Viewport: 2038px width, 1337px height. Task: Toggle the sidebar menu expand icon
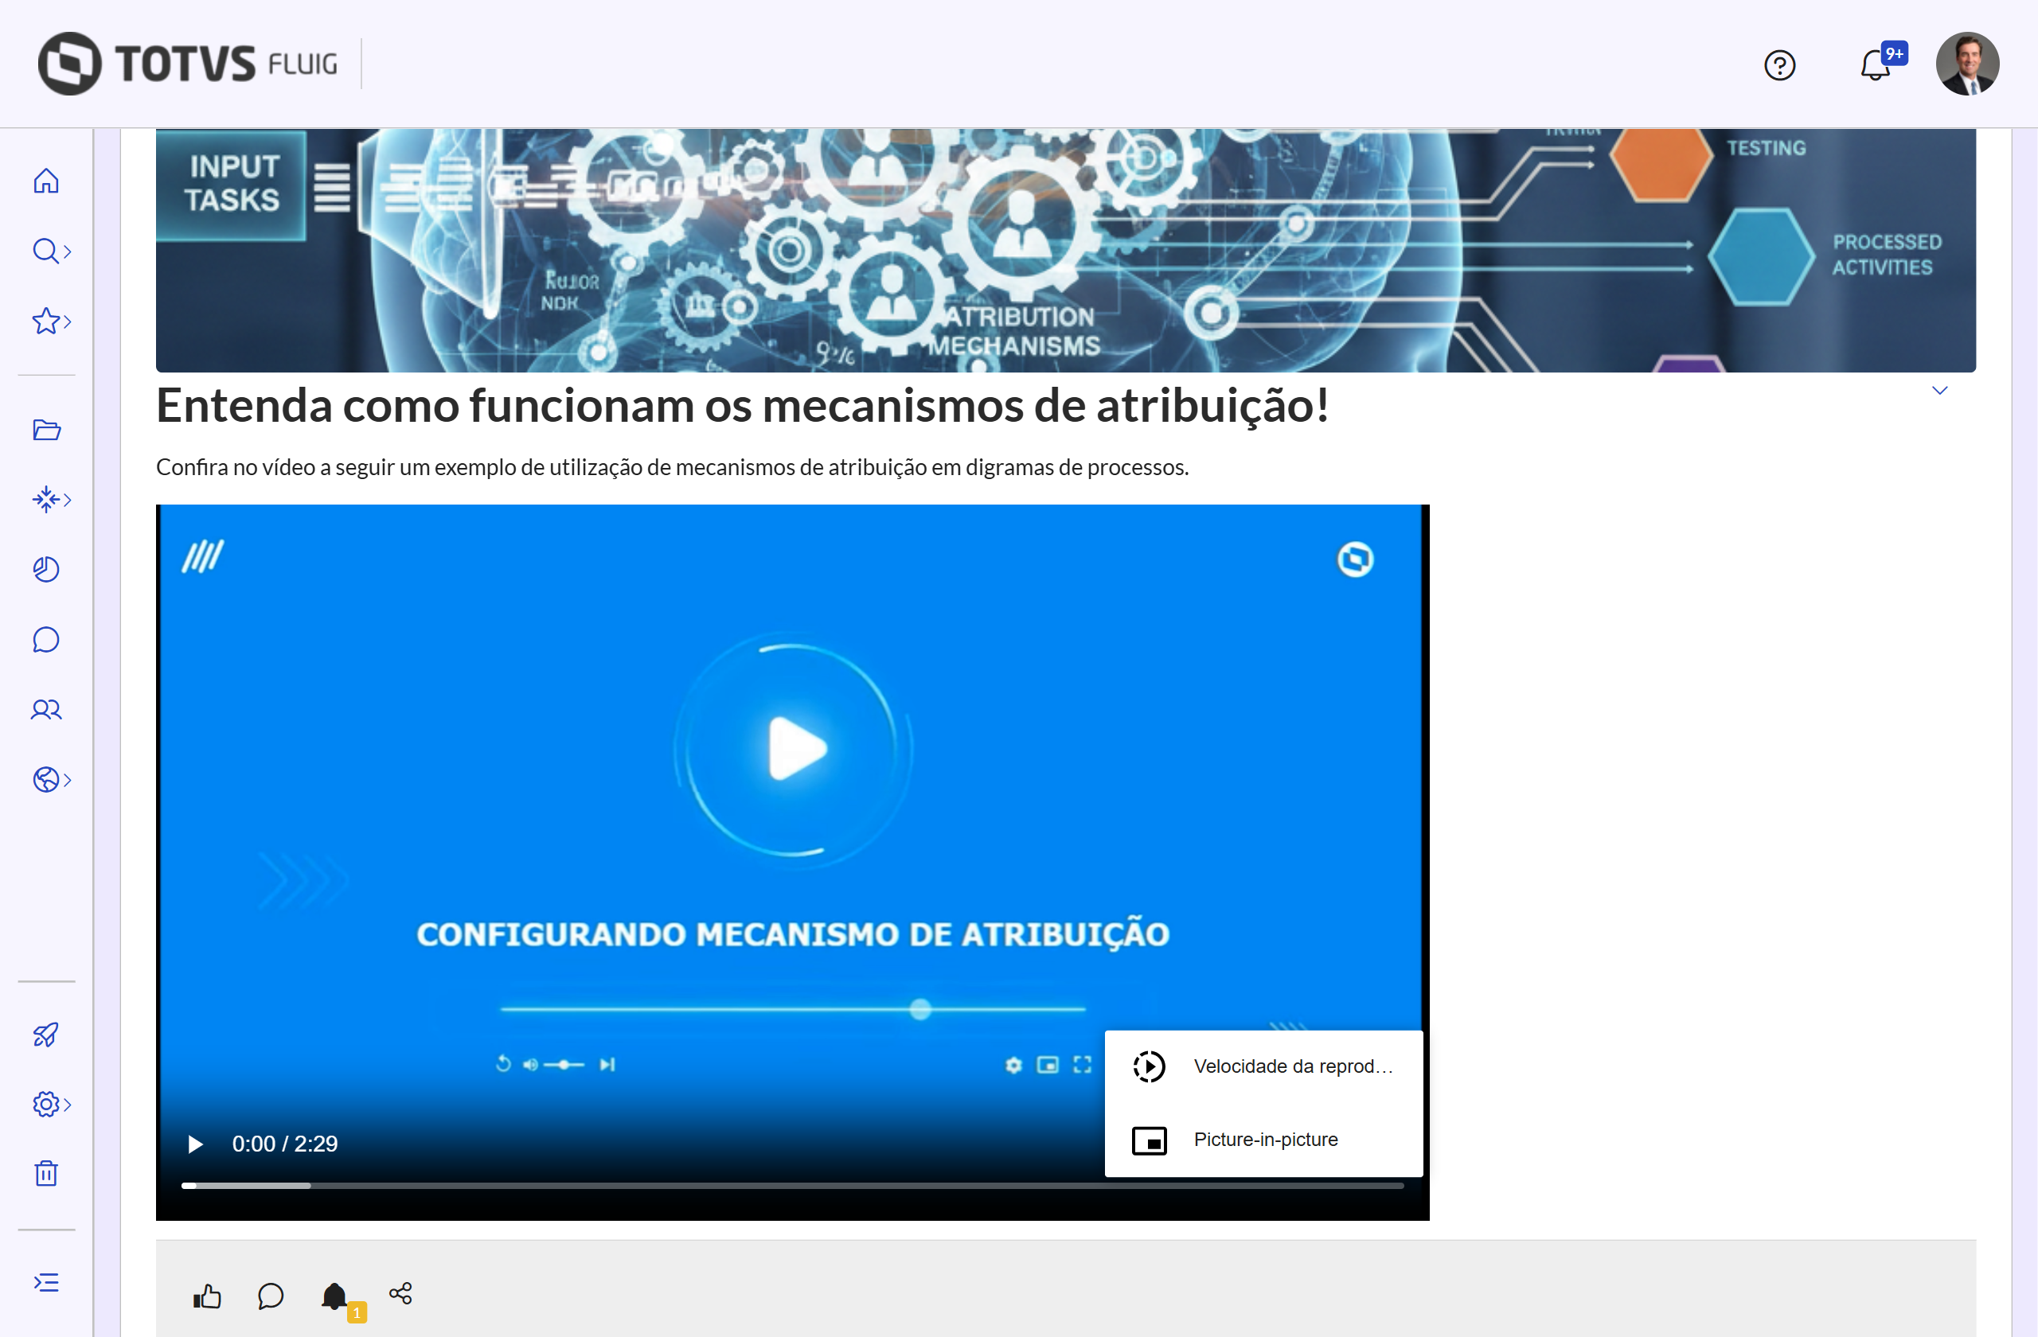pyautogui.click(x=46, y=1282)
